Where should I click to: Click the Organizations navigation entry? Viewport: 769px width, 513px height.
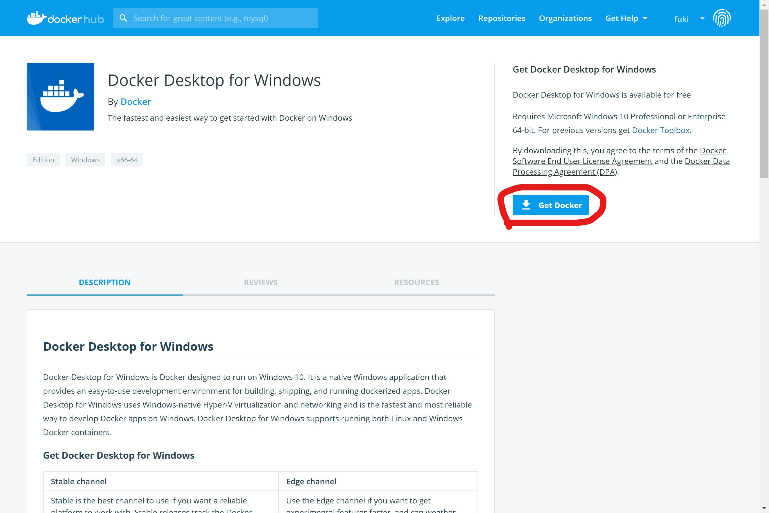[x=565, y=18]
